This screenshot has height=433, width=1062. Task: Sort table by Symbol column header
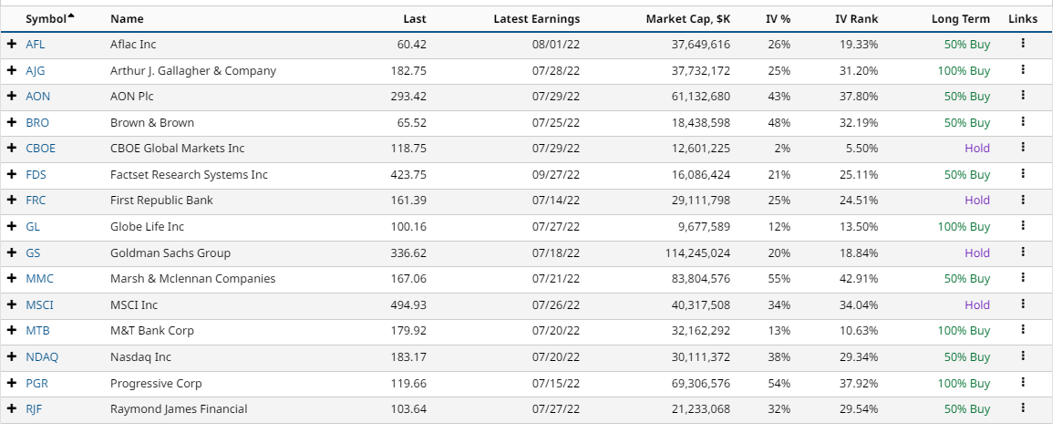click(46, 18)
